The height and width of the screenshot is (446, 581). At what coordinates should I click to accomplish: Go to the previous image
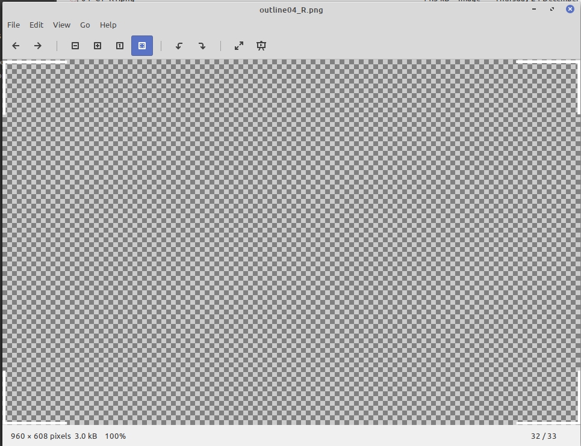(x=16, y=46)
